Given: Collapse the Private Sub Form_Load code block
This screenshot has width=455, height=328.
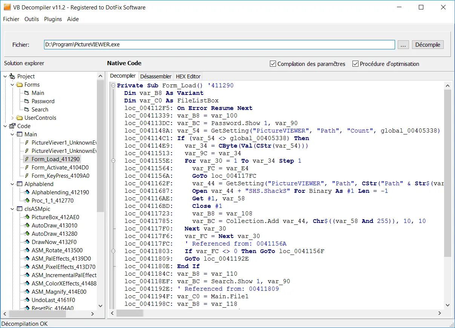Looking at the screenshot, I should (x=113, y=85).
